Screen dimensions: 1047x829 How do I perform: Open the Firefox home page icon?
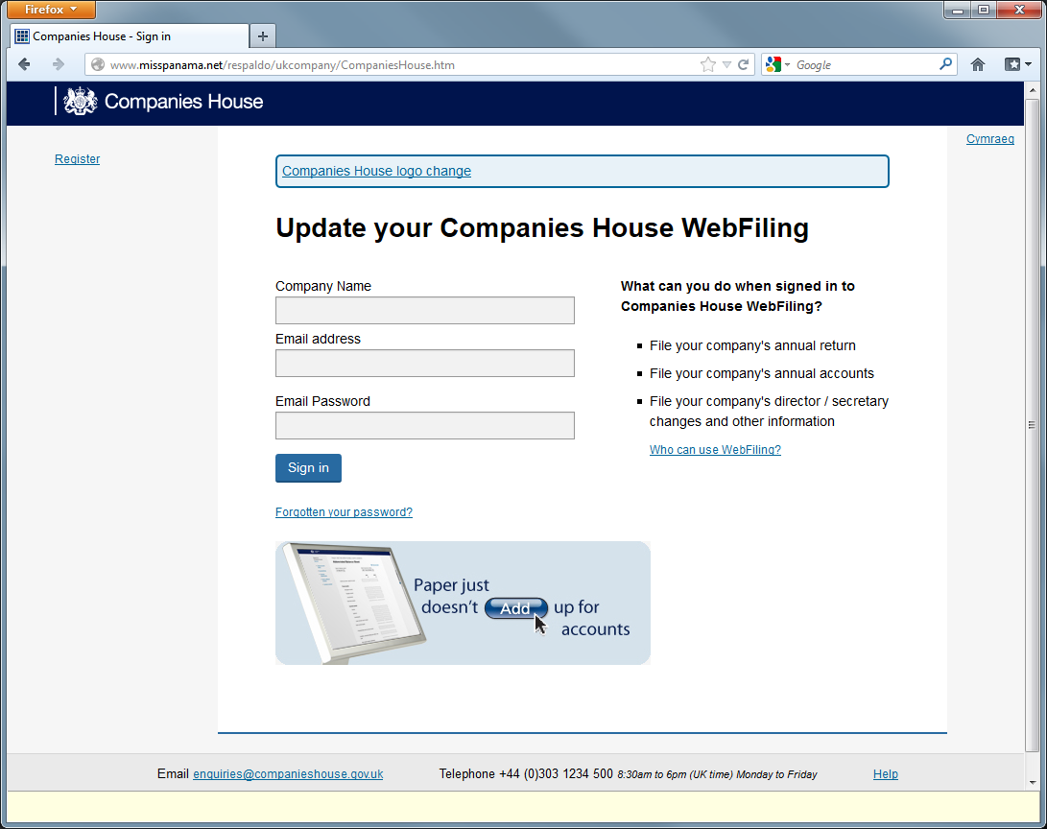pyautogui.click(x=978, y=64)
